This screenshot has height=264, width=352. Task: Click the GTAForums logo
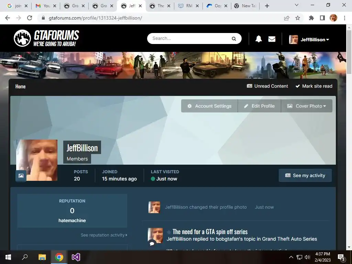(x=46, y=38)
